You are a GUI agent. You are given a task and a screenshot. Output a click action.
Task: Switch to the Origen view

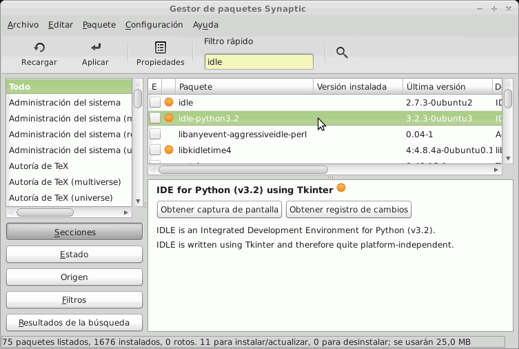74,277
